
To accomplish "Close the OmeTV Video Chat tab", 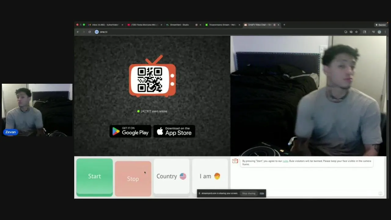I will [x=278, y=25].
